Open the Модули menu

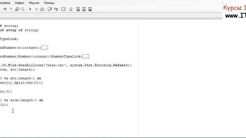(34, 3)
